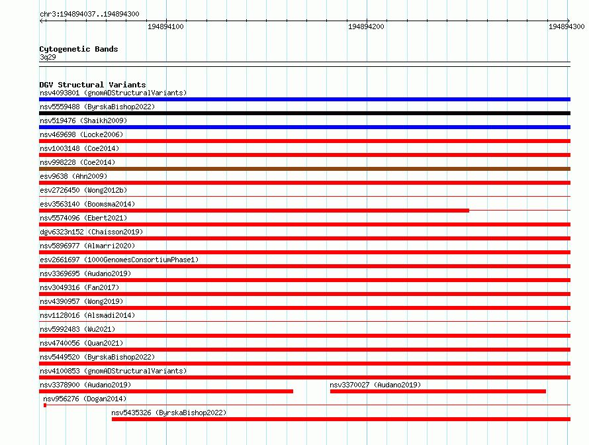Screen dimensions: 589x445
Task: Click the 3q29 band label
Action: coord(48,57)
